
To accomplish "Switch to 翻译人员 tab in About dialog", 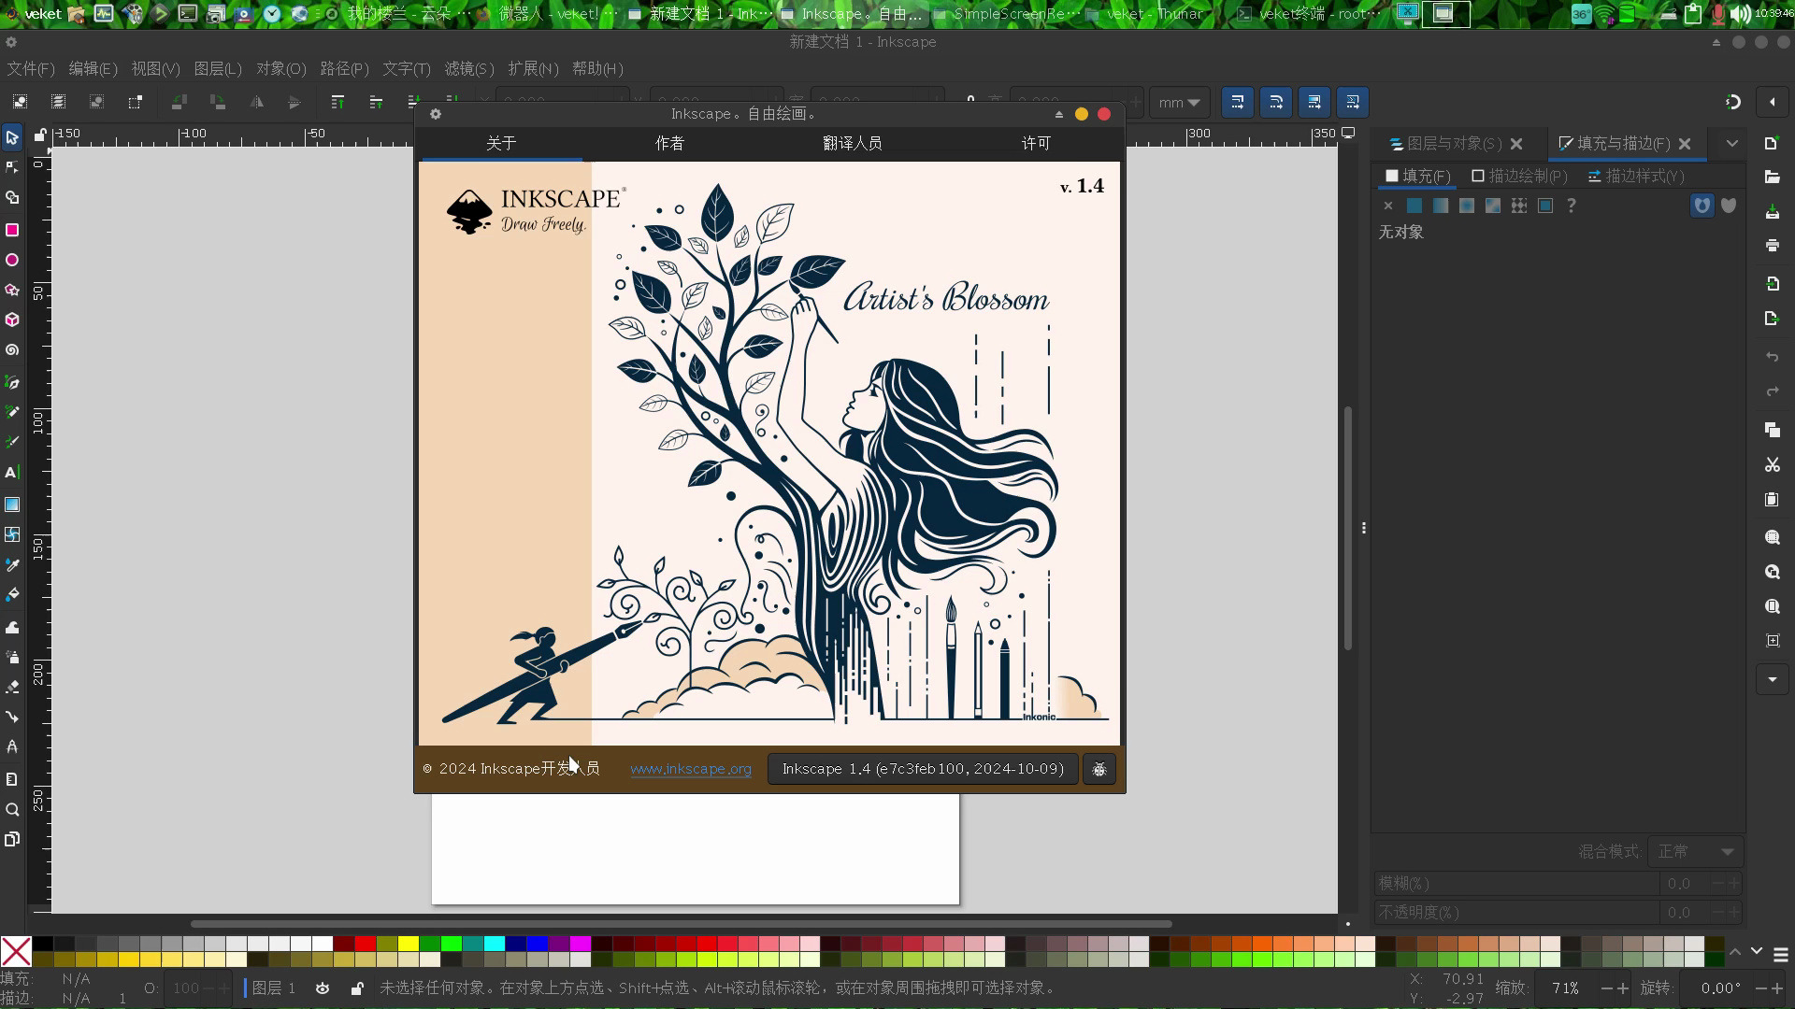I will 852,143.
